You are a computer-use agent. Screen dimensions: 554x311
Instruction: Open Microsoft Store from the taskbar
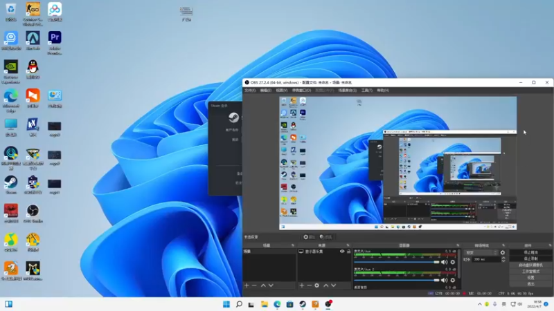coord(289,304)
